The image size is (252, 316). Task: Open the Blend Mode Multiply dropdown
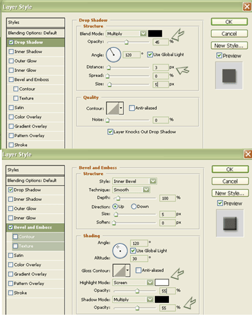(x=127, y=33)
